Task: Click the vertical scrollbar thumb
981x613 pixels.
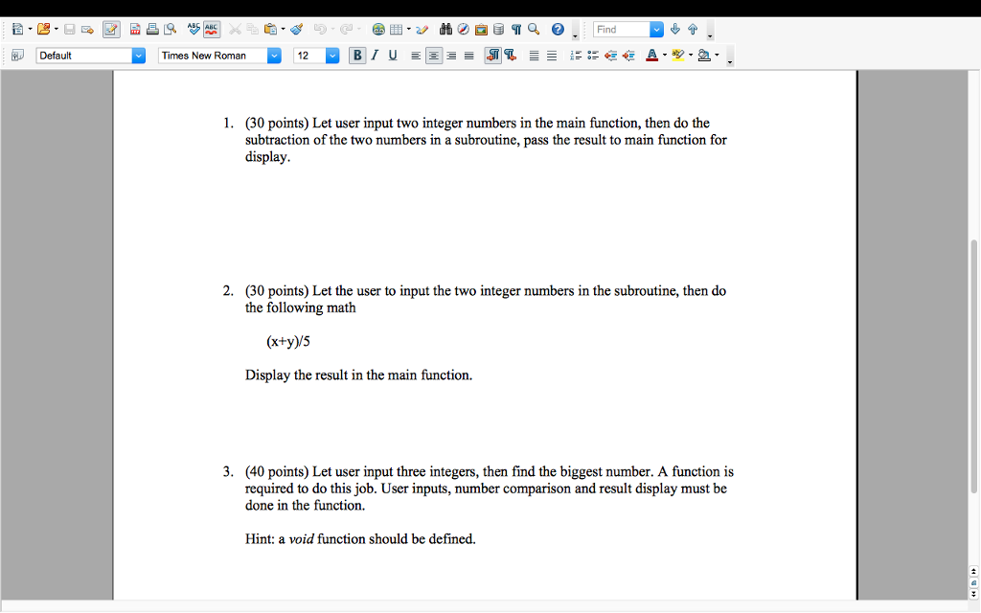Action: pos(973,367)
